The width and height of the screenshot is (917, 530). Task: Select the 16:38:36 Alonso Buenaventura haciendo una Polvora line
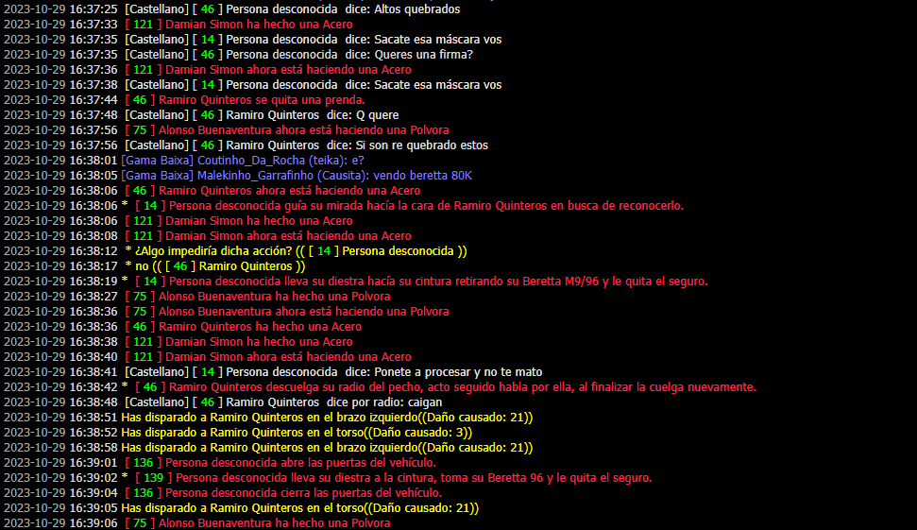pyautogui.click(x=227, y=312)
